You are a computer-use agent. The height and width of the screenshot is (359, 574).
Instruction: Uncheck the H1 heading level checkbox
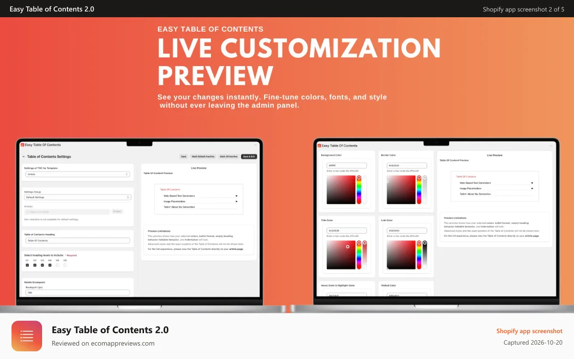[x=27, y=265]
